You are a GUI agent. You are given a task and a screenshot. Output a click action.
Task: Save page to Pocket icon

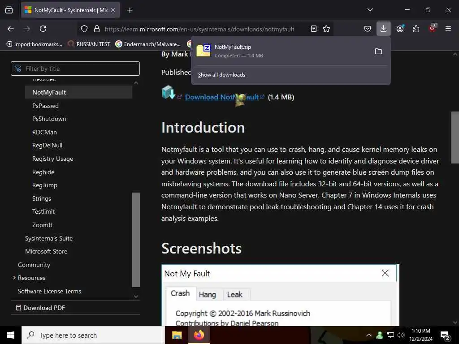click(368, 29)
